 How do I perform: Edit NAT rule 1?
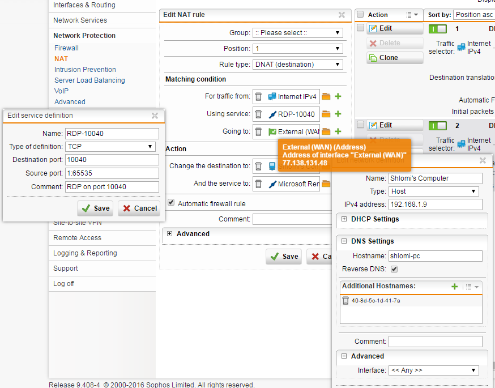point(395,28)
